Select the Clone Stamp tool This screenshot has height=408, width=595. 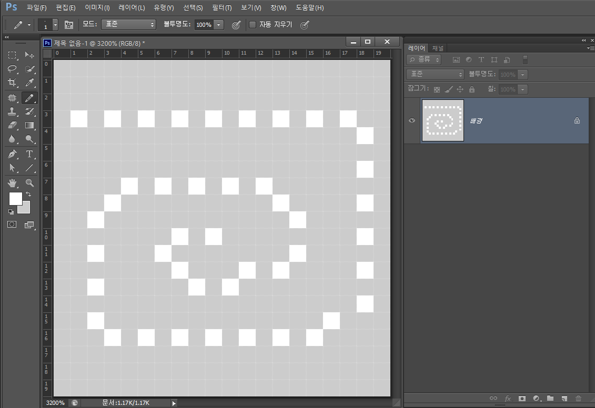point(12,111)
